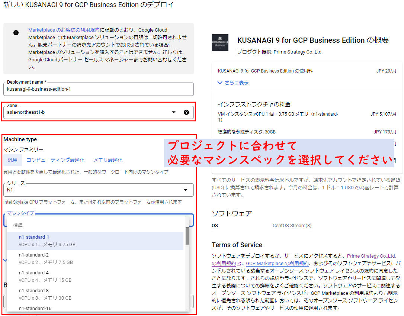Screen dimensions: 404x316
Task: Choose n1-standard-1 machine type option
Action: pyautogui.click(x=95, y=241)
